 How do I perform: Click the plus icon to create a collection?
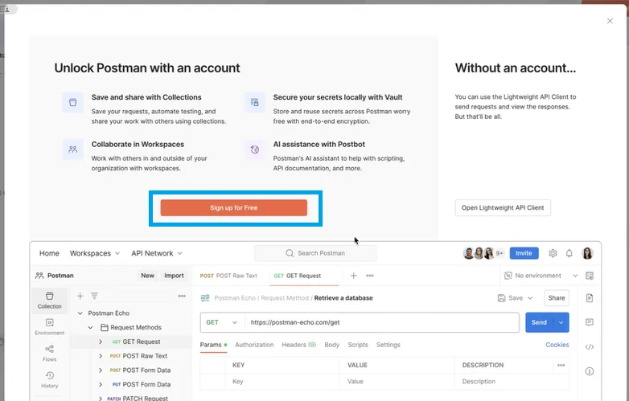80,296
